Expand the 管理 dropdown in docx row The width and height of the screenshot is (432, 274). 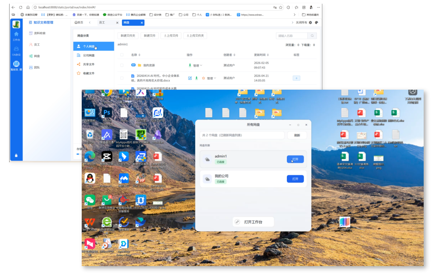[211, 78]
